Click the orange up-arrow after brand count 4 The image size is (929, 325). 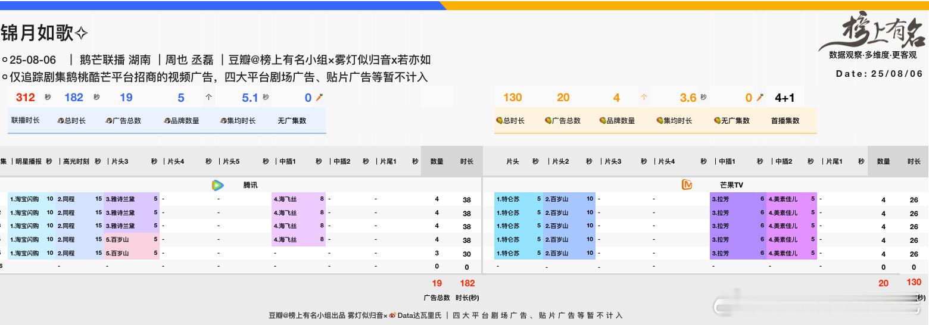pos(644,98)
